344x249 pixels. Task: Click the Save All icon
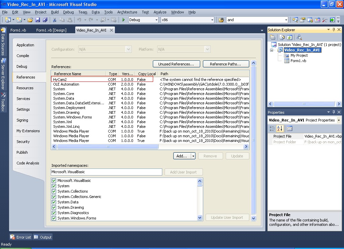[x=45, y=20]
